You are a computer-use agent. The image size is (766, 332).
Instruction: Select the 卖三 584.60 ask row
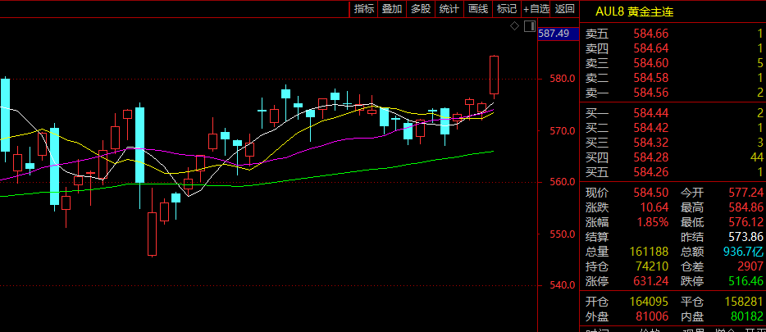pyautogui.click(x=674, y=63)
